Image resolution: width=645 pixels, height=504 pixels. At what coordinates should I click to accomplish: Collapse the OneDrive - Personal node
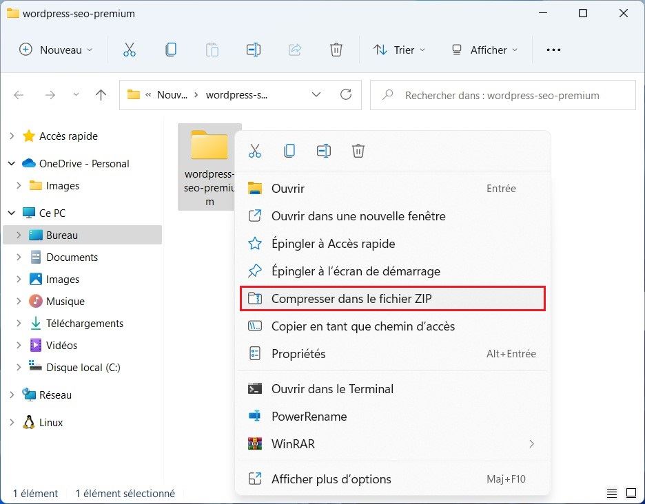[x=12, y=164]
